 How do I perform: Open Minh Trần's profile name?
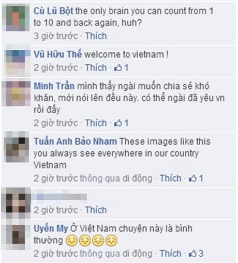tap(54, 86)
